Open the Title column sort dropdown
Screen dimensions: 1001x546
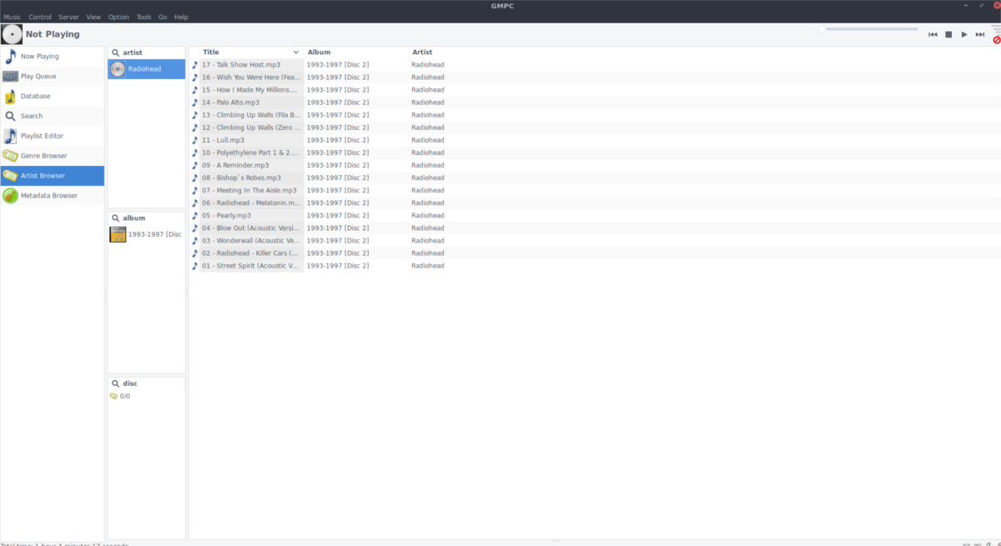pyautogui.click(x=296, y=52)
